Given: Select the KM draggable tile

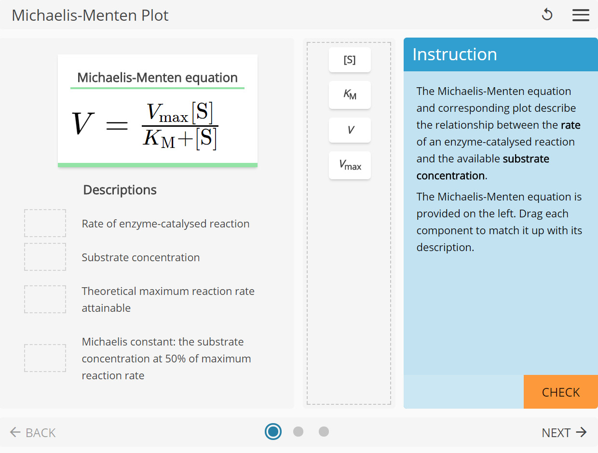Looking at the screenshot, I should click(350, 95).
